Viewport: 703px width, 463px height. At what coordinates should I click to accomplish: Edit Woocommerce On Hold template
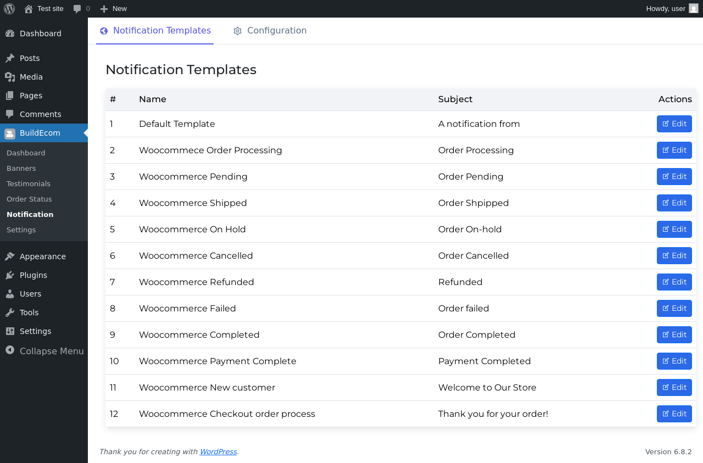(x=674, y=229)
